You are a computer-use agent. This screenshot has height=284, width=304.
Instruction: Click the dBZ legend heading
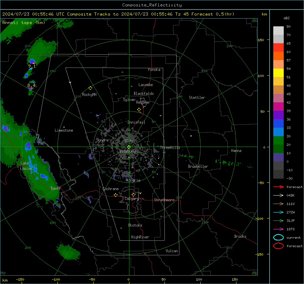tap(286, 18)
